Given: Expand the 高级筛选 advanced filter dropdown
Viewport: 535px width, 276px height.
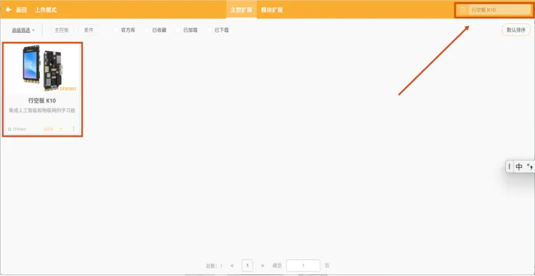Looking at the screenshot, I should click(x=23, y=30).
